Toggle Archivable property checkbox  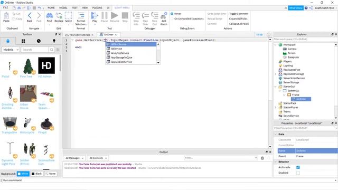point(298,167)
